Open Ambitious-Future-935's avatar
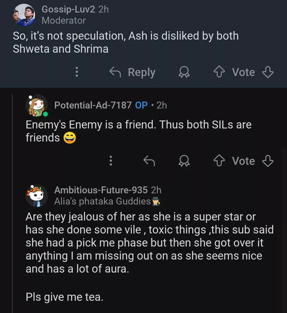287x313 pixels. pos(37,196)
